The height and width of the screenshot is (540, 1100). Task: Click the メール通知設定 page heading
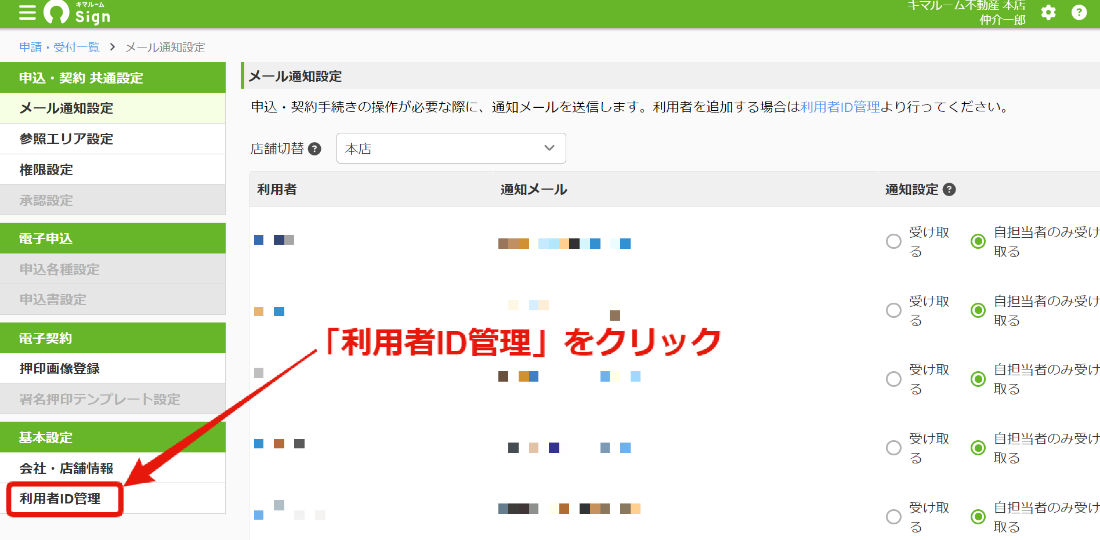[295, 76]
